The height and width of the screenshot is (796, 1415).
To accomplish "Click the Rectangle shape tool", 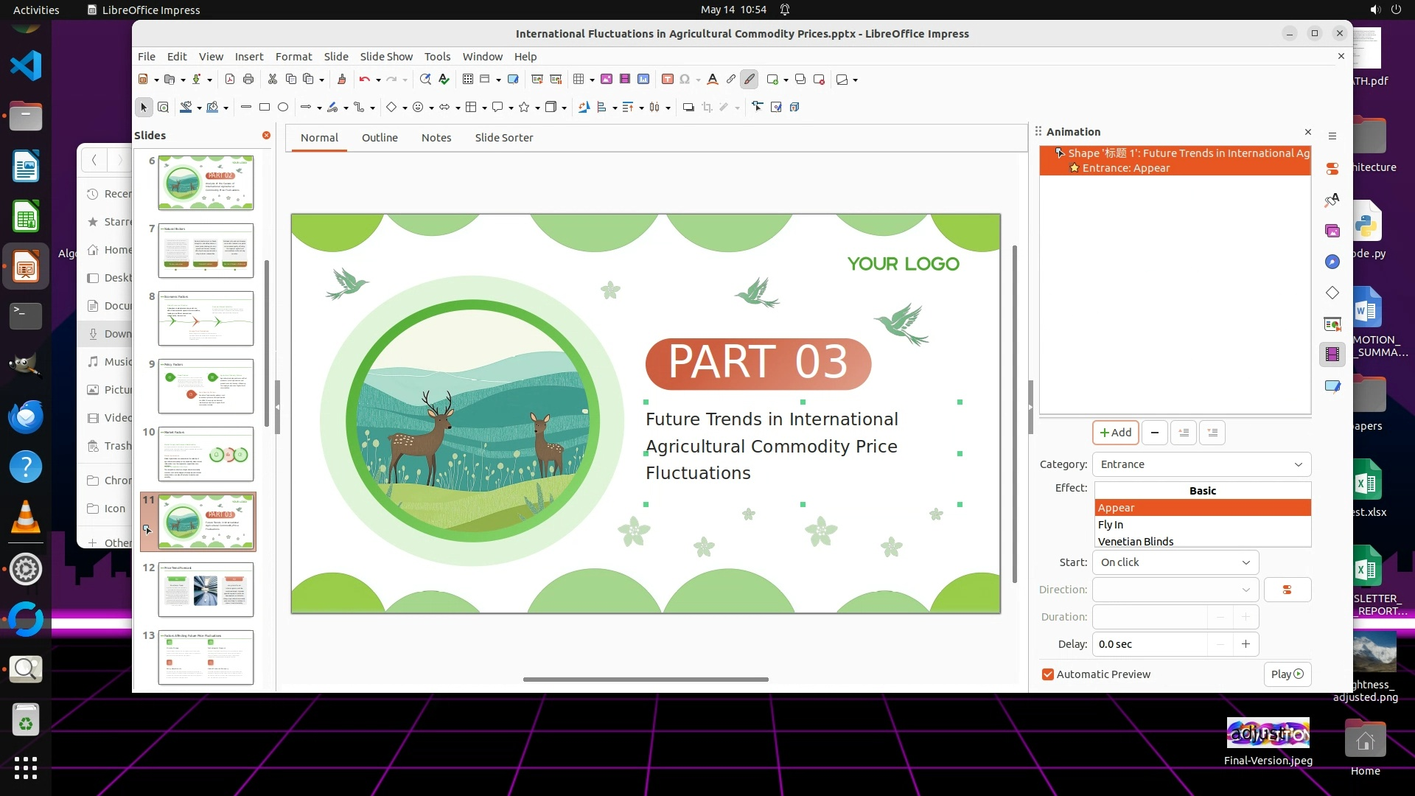I will [x=265, y=108].
